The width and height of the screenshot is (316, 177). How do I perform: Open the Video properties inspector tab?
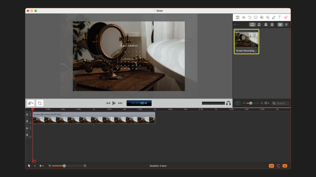238,18
